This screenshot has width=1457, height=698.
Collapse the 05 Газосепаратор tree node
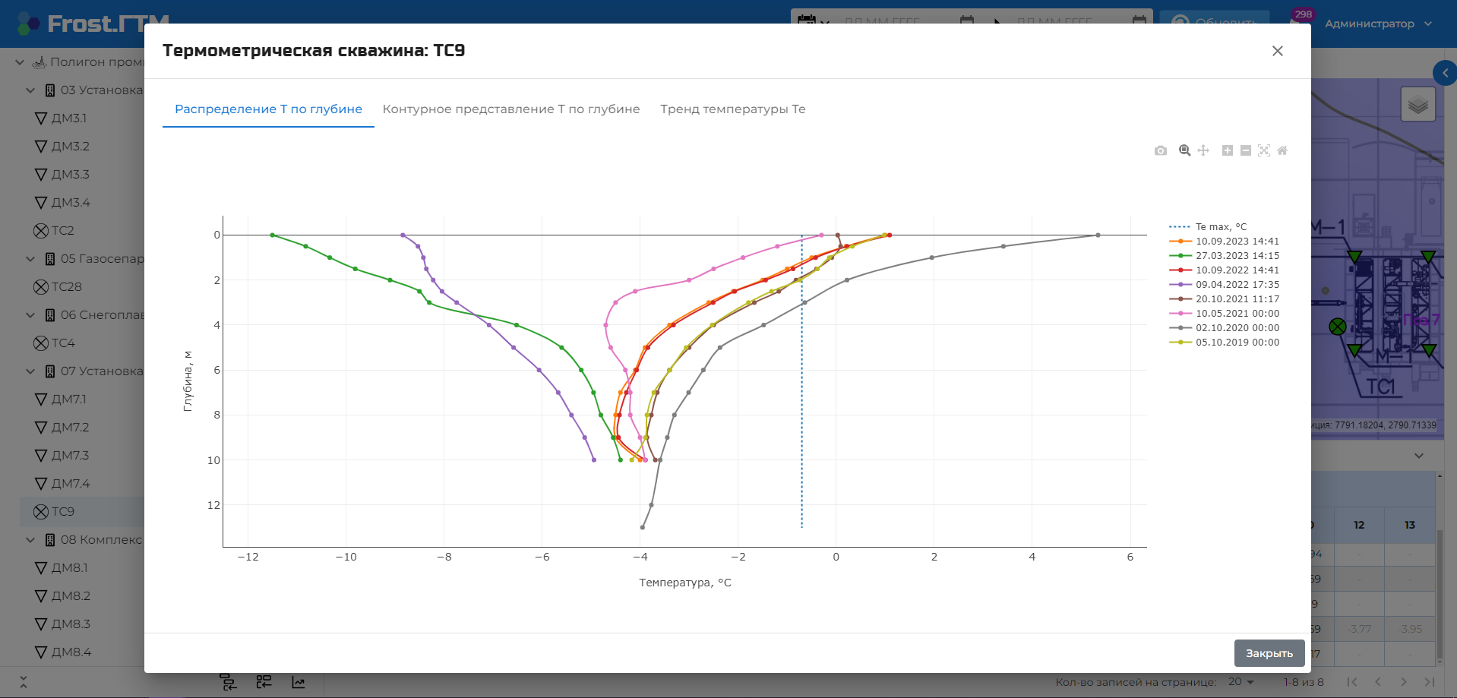tap(30, 259)
